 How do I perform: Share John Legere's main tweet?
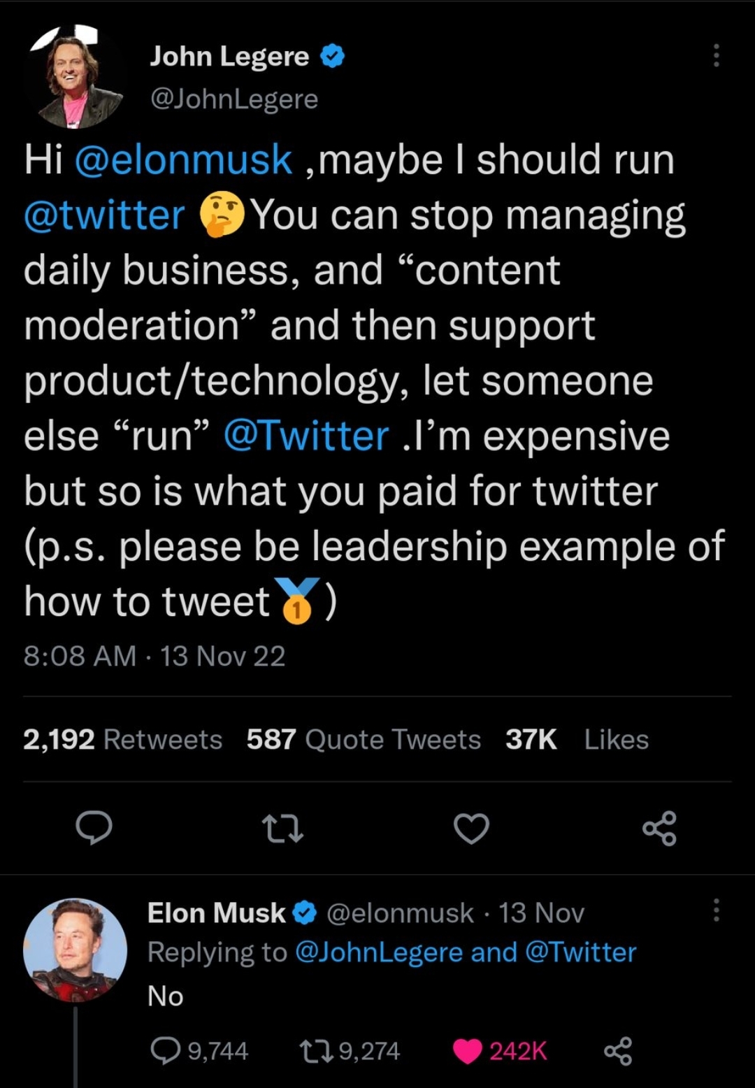tap(659, 829)
